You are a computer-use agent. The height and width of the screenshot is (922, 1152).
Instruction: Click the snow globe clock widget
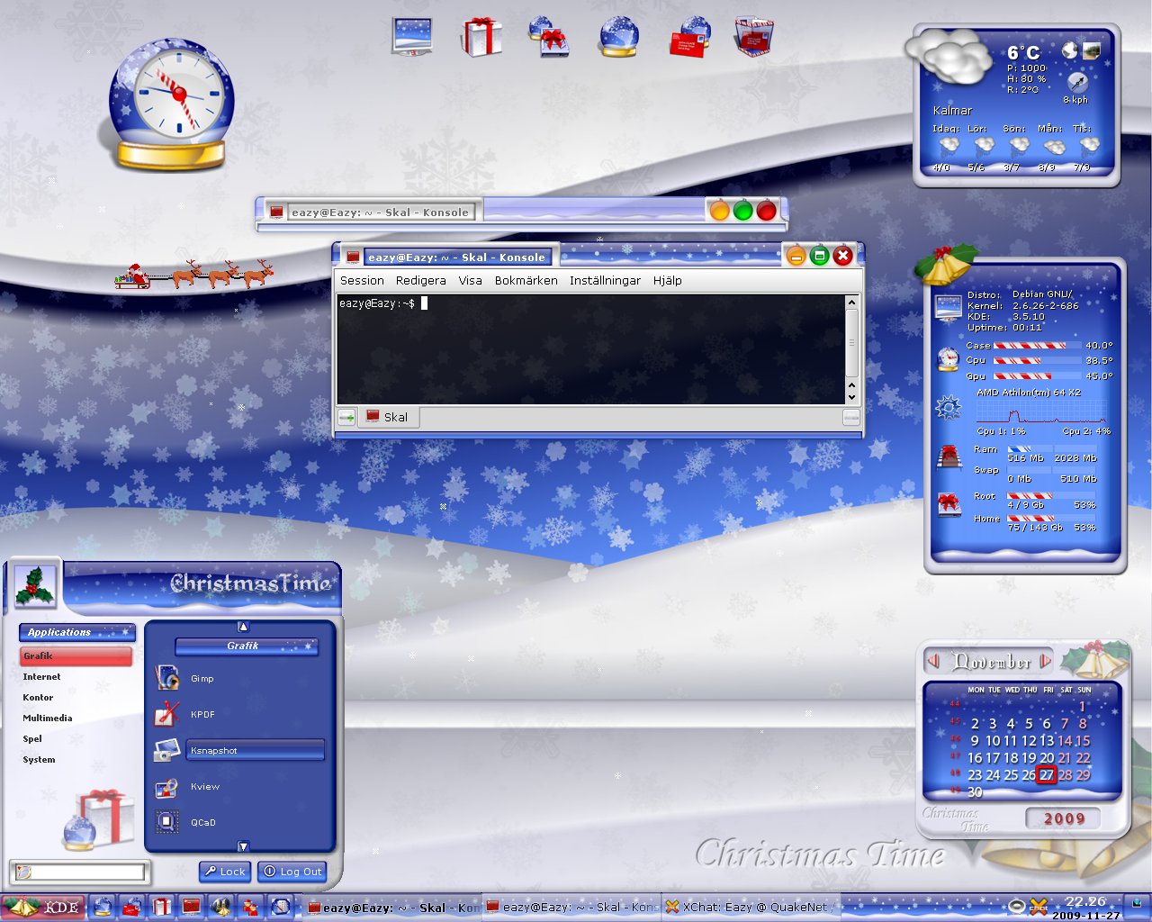170,104
